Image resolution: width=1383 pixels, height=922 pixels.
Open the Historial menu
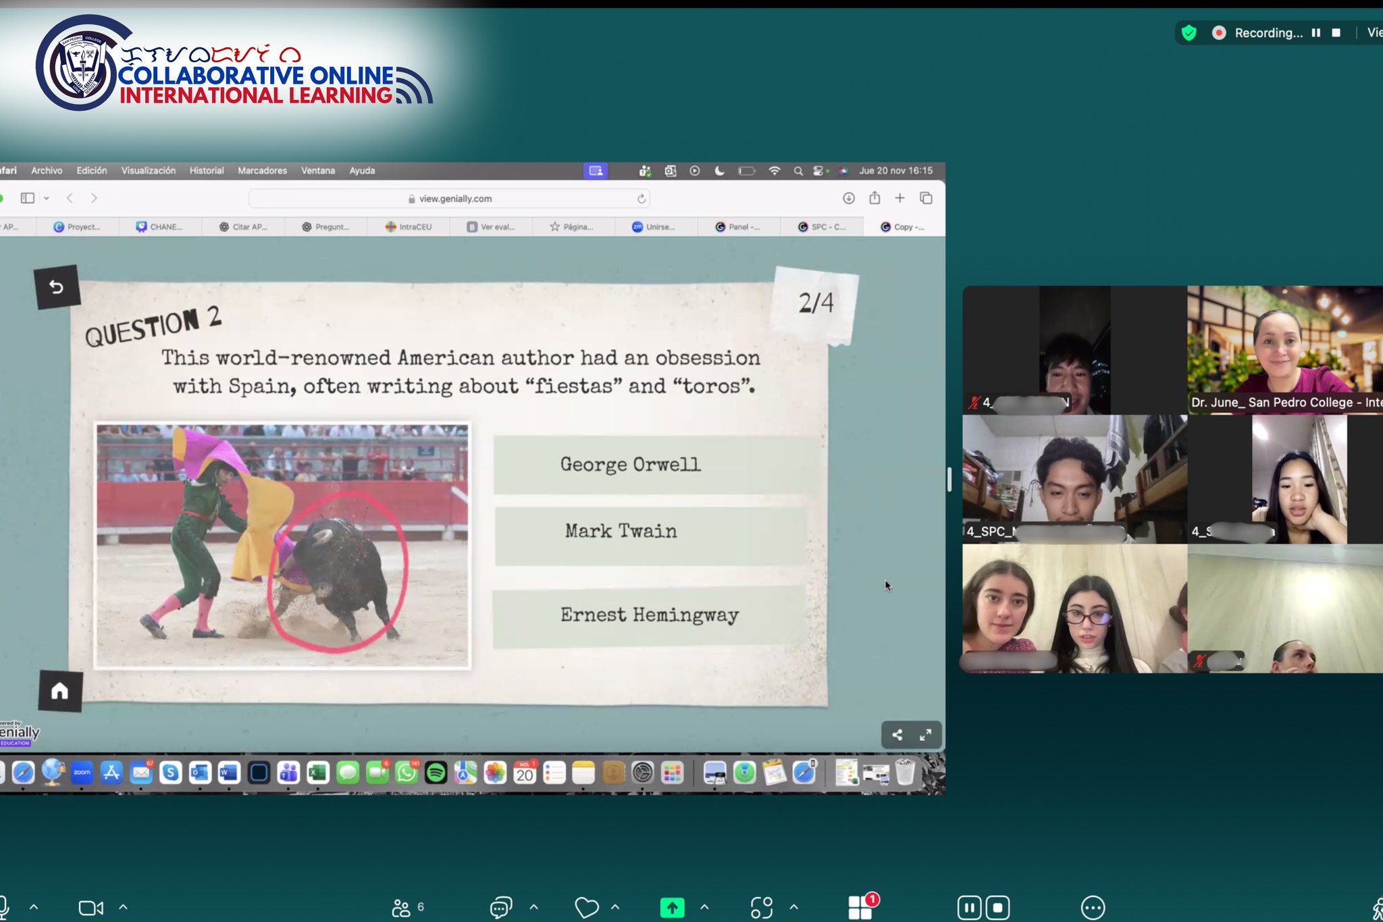pyautogui.click(x=207, y=171)
